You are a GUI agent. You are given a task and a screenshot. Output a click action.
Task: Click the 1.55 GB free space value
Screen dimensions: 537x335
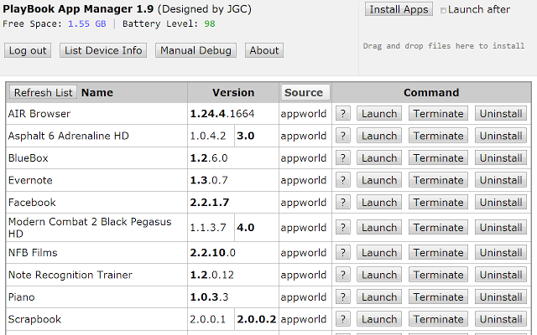click(x=87, y=24)
